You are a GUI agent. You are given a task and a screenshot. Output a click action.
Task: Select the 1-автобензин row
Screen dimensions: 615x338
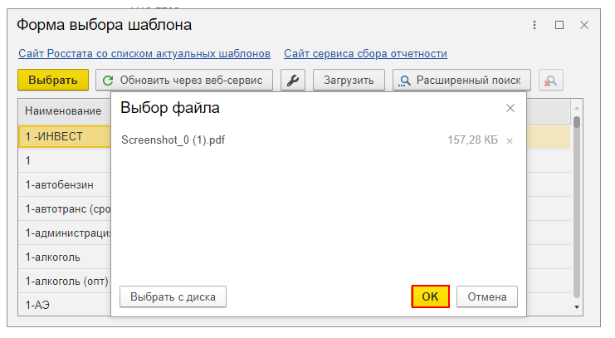click(65, 184)
